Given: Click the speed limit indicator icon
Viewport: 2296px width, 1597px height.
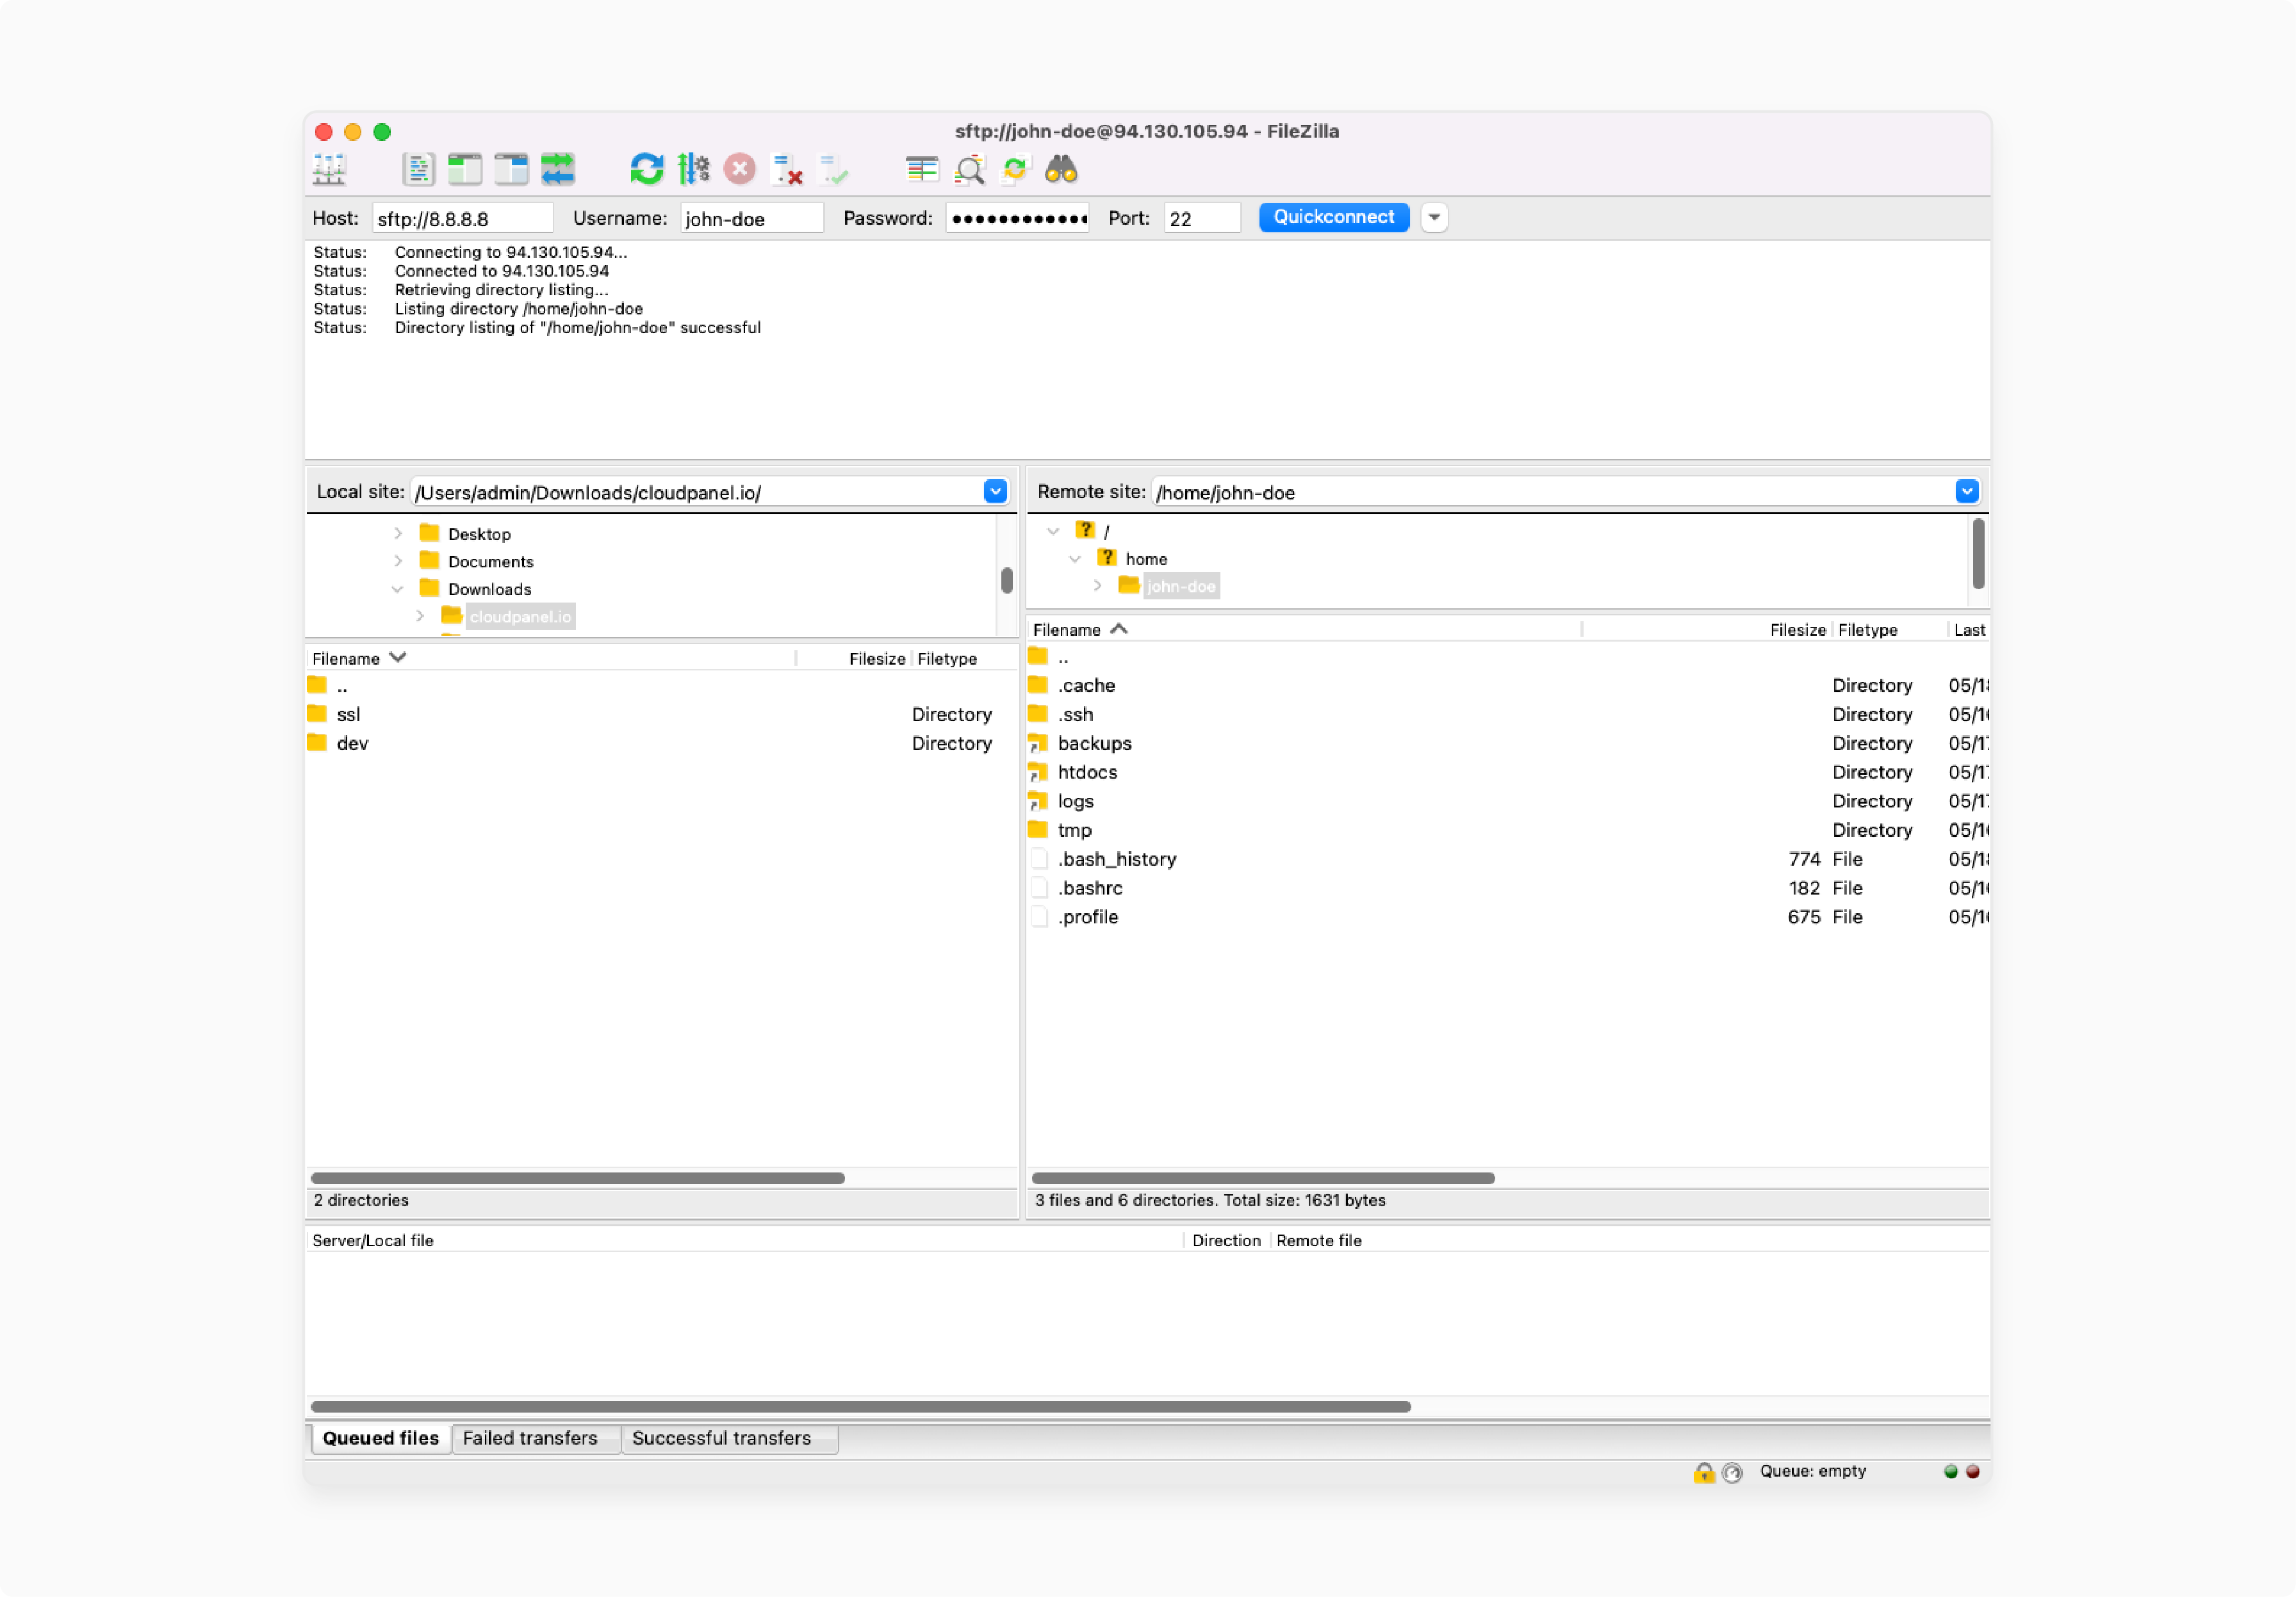Looking at the screenshot, I should [1732, 1472].
